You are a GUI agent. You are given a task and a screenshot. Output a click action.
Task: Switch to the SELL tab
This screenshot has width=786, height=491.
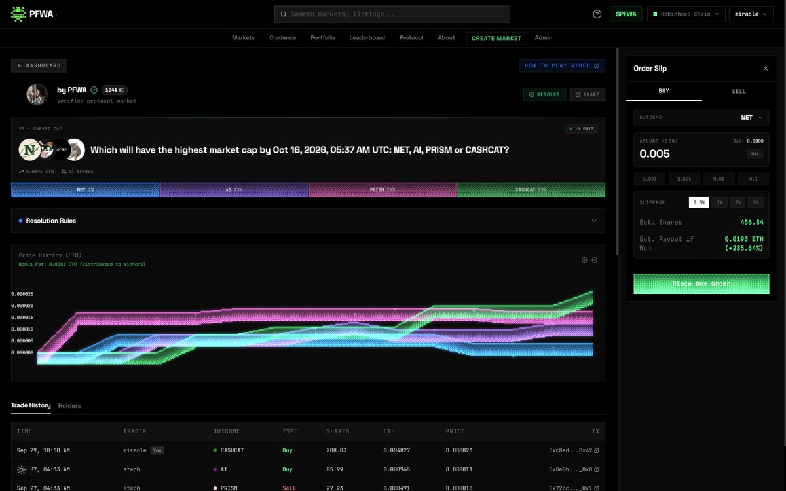[x=739, y=91]
